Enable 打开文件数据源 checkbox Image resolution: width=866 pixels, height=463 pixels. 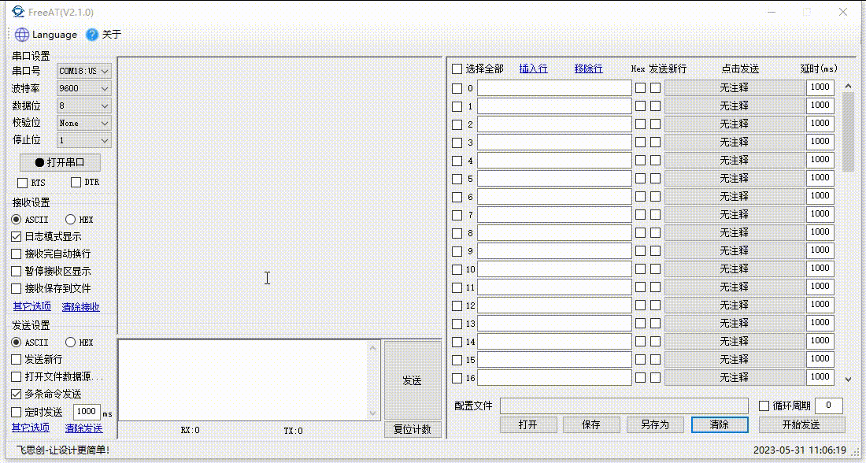pos(17,377)
